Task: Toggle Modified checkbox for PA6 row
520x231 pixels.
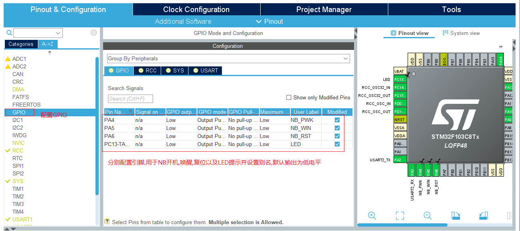Action: (337, 136)
